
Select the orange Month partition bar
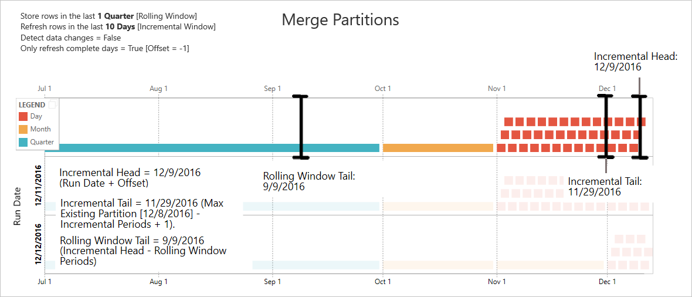437,148
